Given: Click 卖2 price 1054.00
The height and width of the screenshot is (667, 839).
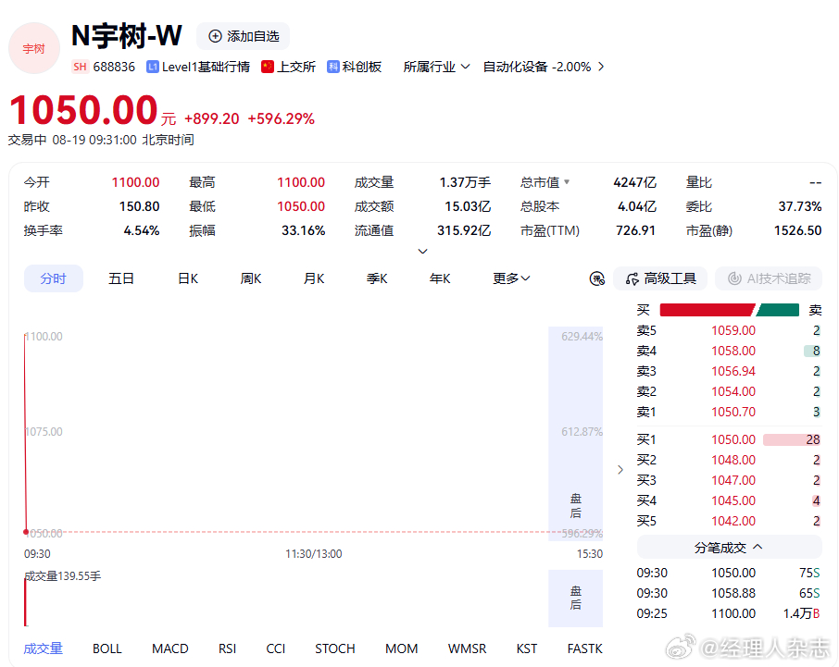Looking at the screenshot, I should [x=733, y=391].
